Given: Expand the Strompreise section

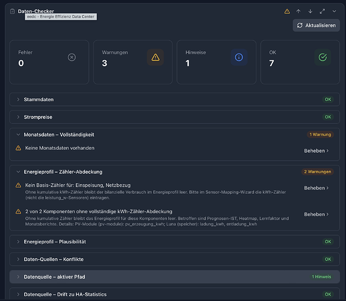Looking at the screenshot, I should (174, 117).
